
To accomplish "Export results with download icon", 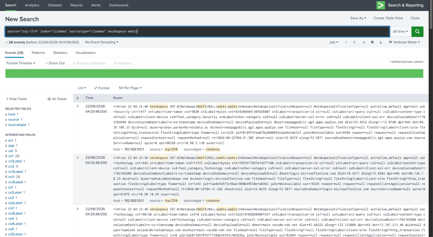I will pos(381,42).
